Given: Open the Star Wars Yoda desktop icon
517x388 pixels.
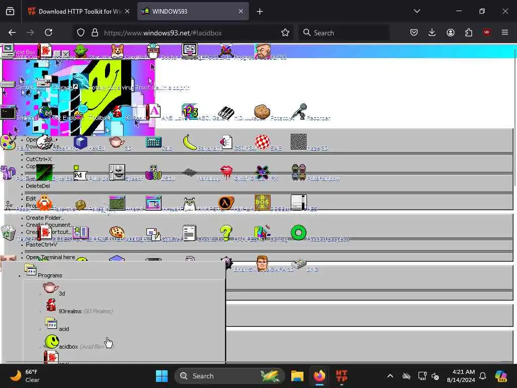Looking at the screenshot, I should (80, 51).
